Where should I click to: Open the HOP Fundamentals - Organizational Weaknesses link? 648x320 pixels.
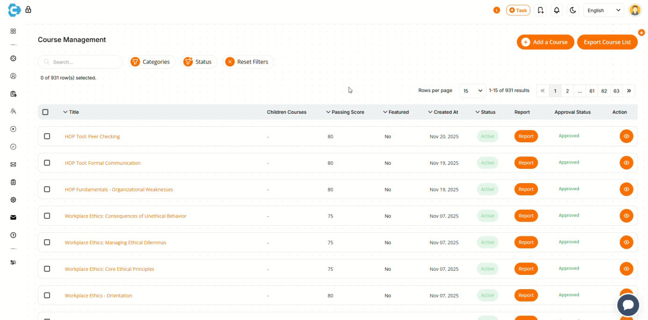119,190
